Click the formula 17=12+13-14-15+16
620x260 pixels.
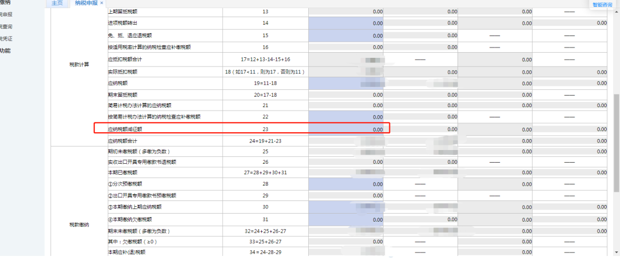click(265, 60)
